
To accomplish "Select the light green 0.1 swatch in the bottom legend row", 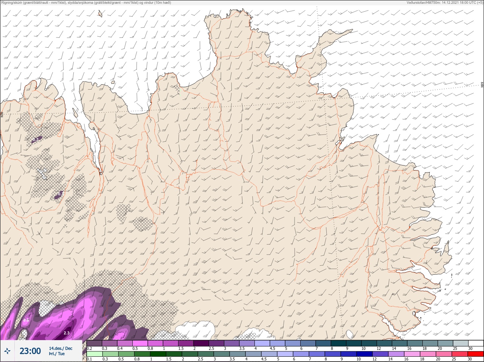I will (x=95, y=355).
